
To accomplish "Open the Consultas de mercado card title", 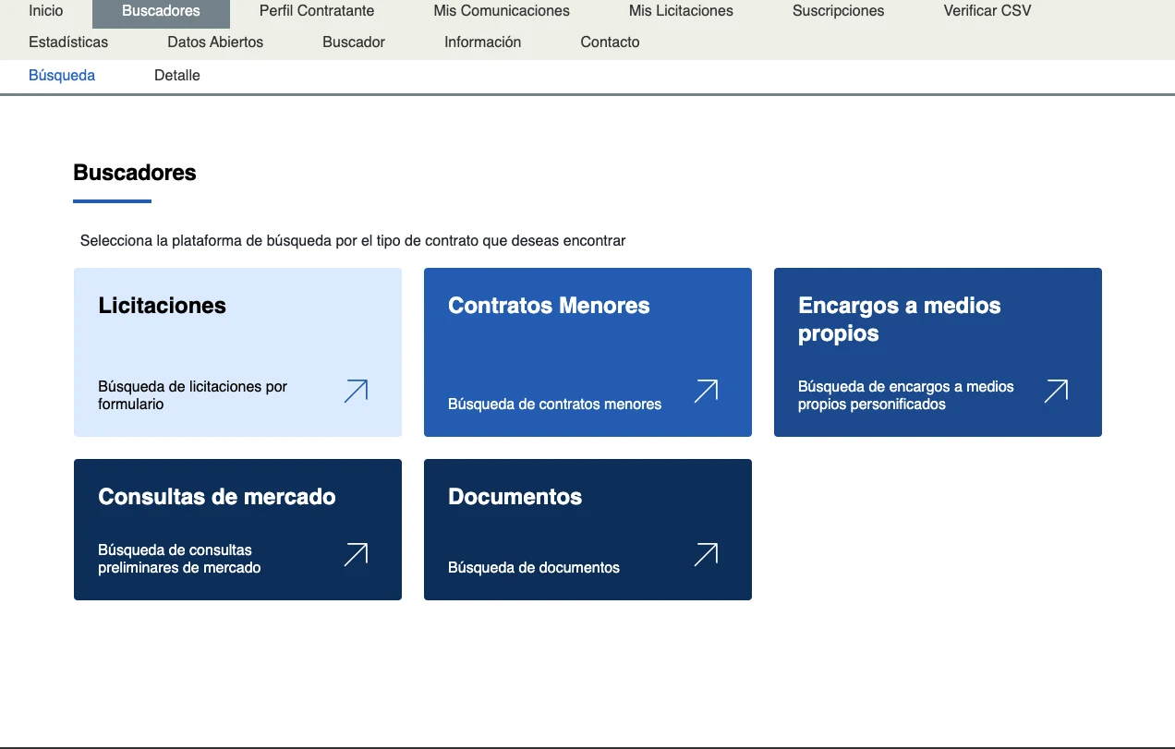I will click(x=217, y=497).
